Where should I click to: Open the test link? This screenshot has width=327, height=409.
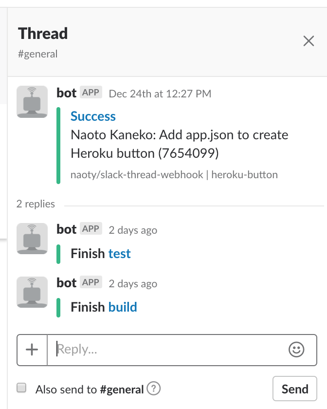tap(120, 254)
